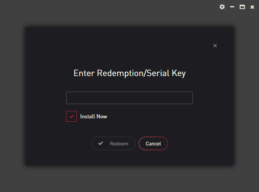Click the Cancel button
Screen dimensions: 259x192
tap(153, 143)
